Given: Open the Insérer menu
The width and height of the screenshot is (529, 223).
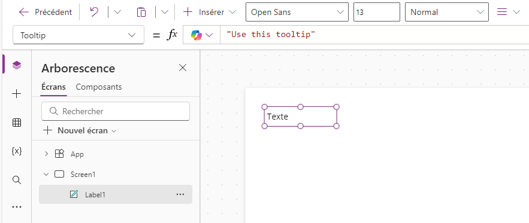Looking at the screenshot, I should point(209,12).
